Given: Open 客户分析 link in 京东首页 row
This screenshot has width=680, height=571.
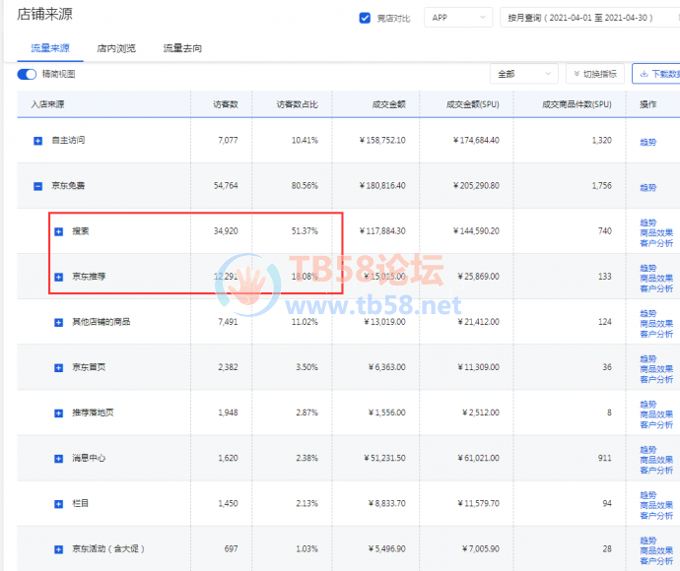Looking at the screenshot, I should (656, 379).
